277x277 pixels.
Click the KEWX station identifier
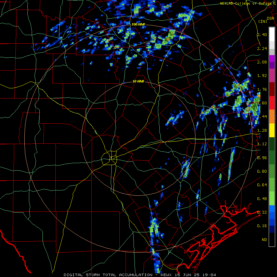pos(167,275)
